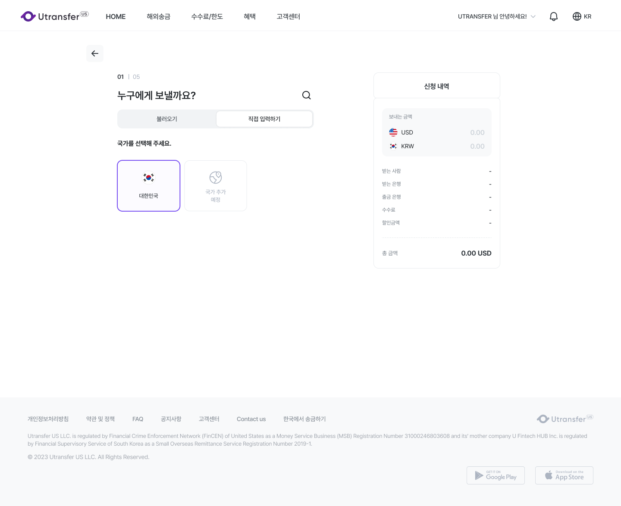
Task: Select the South Korea flag country card
Action: (x=149, y=186)
